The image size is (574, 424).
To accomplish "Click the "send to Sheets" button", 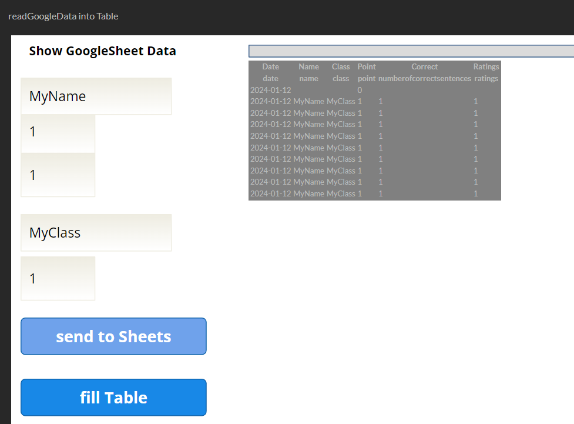I will click(113, 336).
